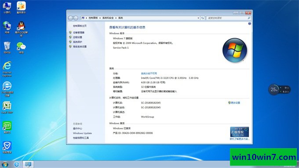Click the large Windows logo image
The width and height of the screenshot is (299, 168).
(235, 50)
